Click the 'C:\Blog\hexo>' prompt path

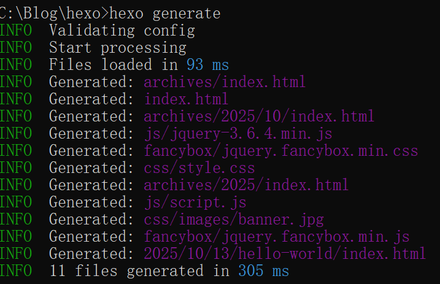pos(55,14)
